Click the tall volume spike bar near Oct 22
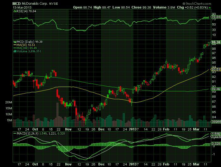221x167 pixels. click(x=57, y=115)
